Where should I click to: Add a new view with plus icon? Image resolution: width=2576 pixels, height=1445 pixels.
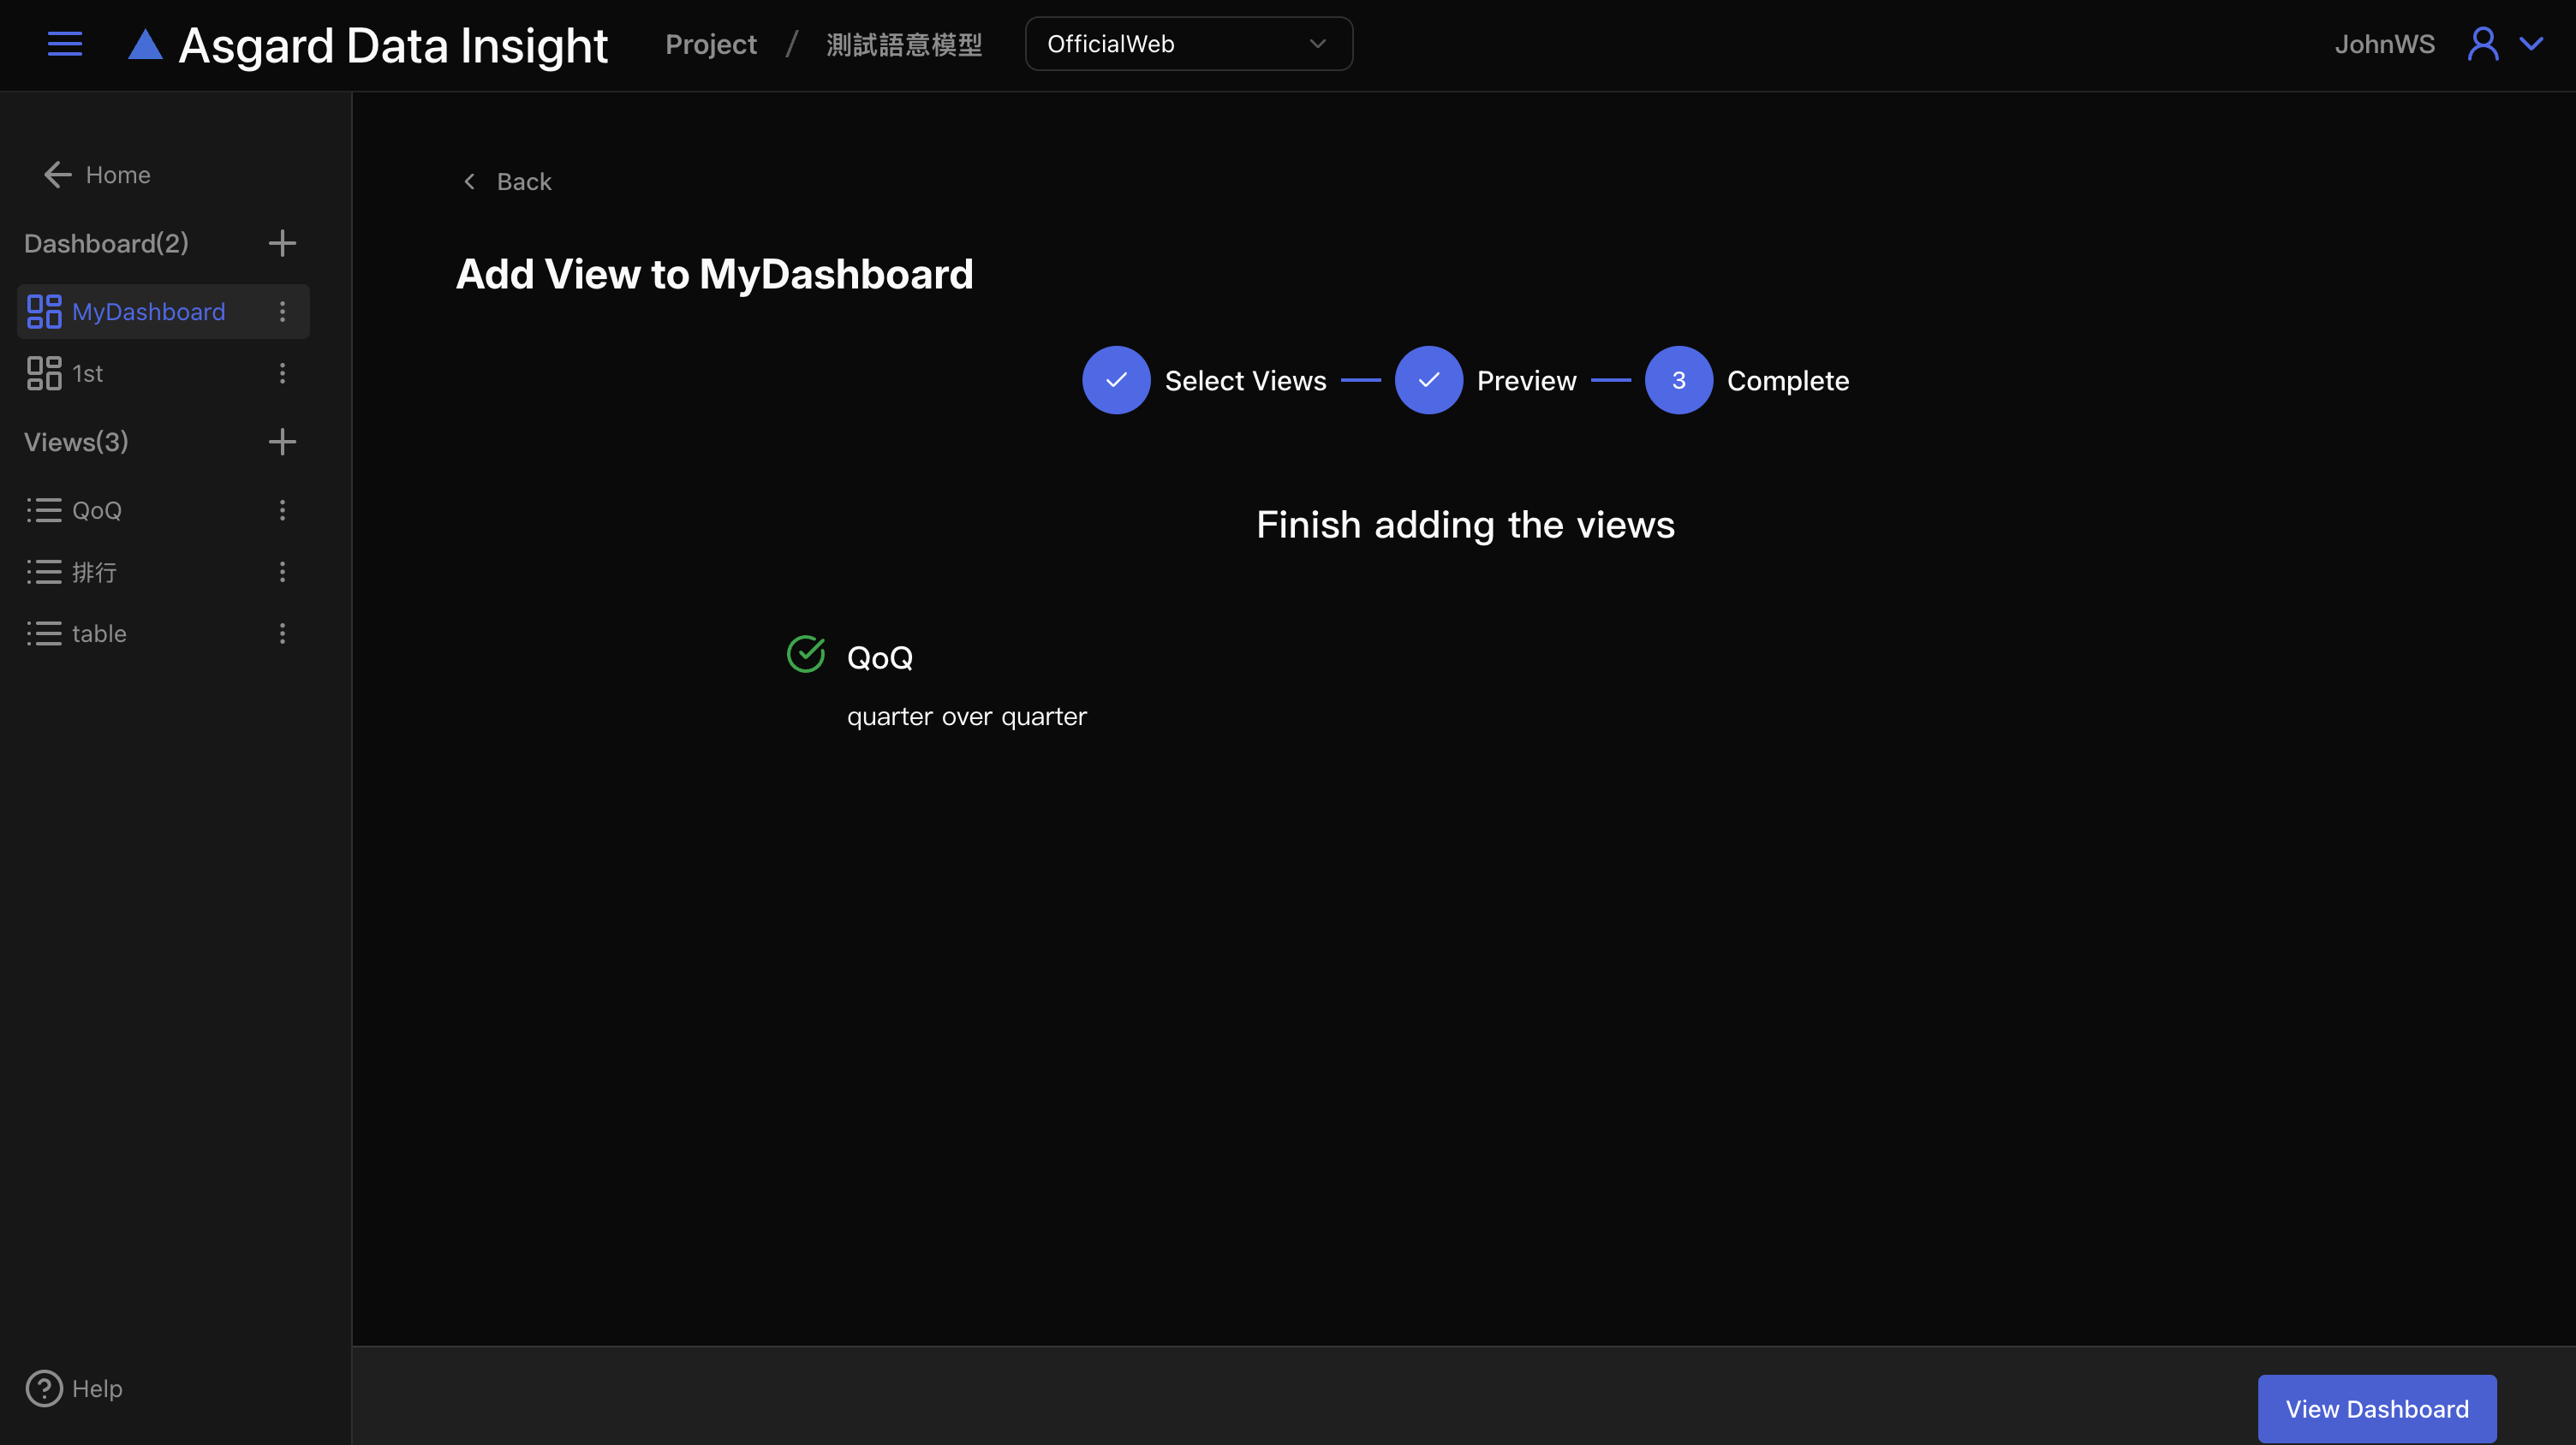pos(282,442)
